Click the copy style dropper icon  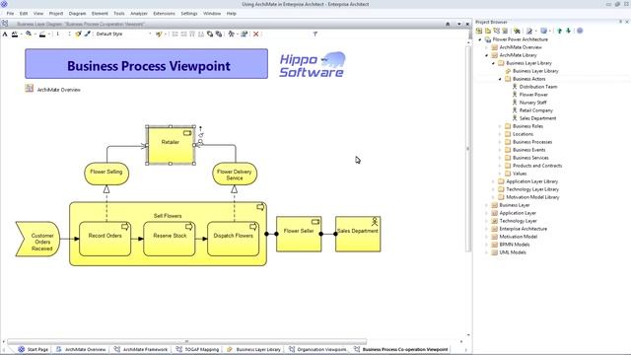[x=88, y=34]
